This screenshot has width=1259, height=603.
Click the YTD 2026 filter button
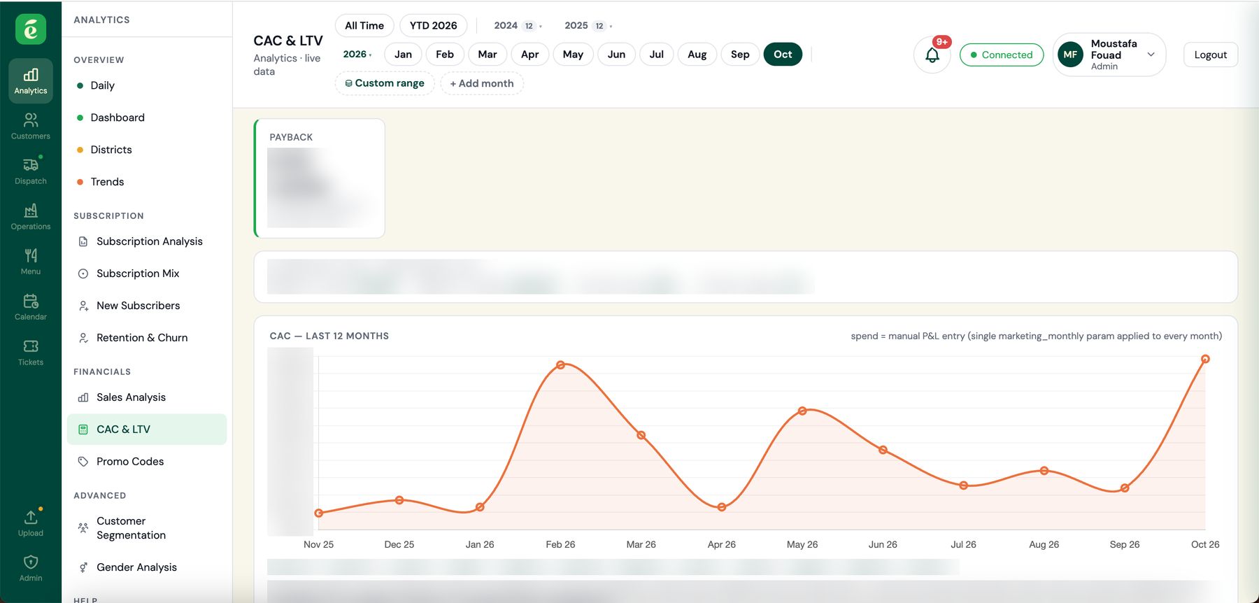pyautogui.click(x=433, y=26)
